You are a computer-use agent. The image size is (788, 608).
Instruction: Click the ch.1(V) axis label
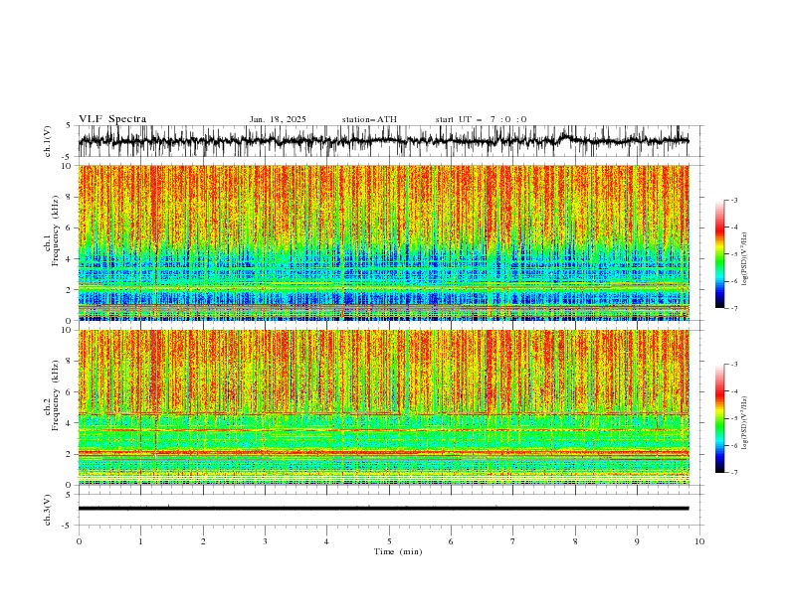(48, 141)
